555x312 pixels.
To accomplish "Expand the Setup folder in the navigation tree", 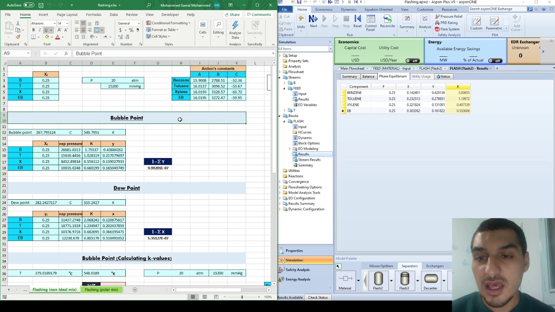I will [x=280, y=55].
